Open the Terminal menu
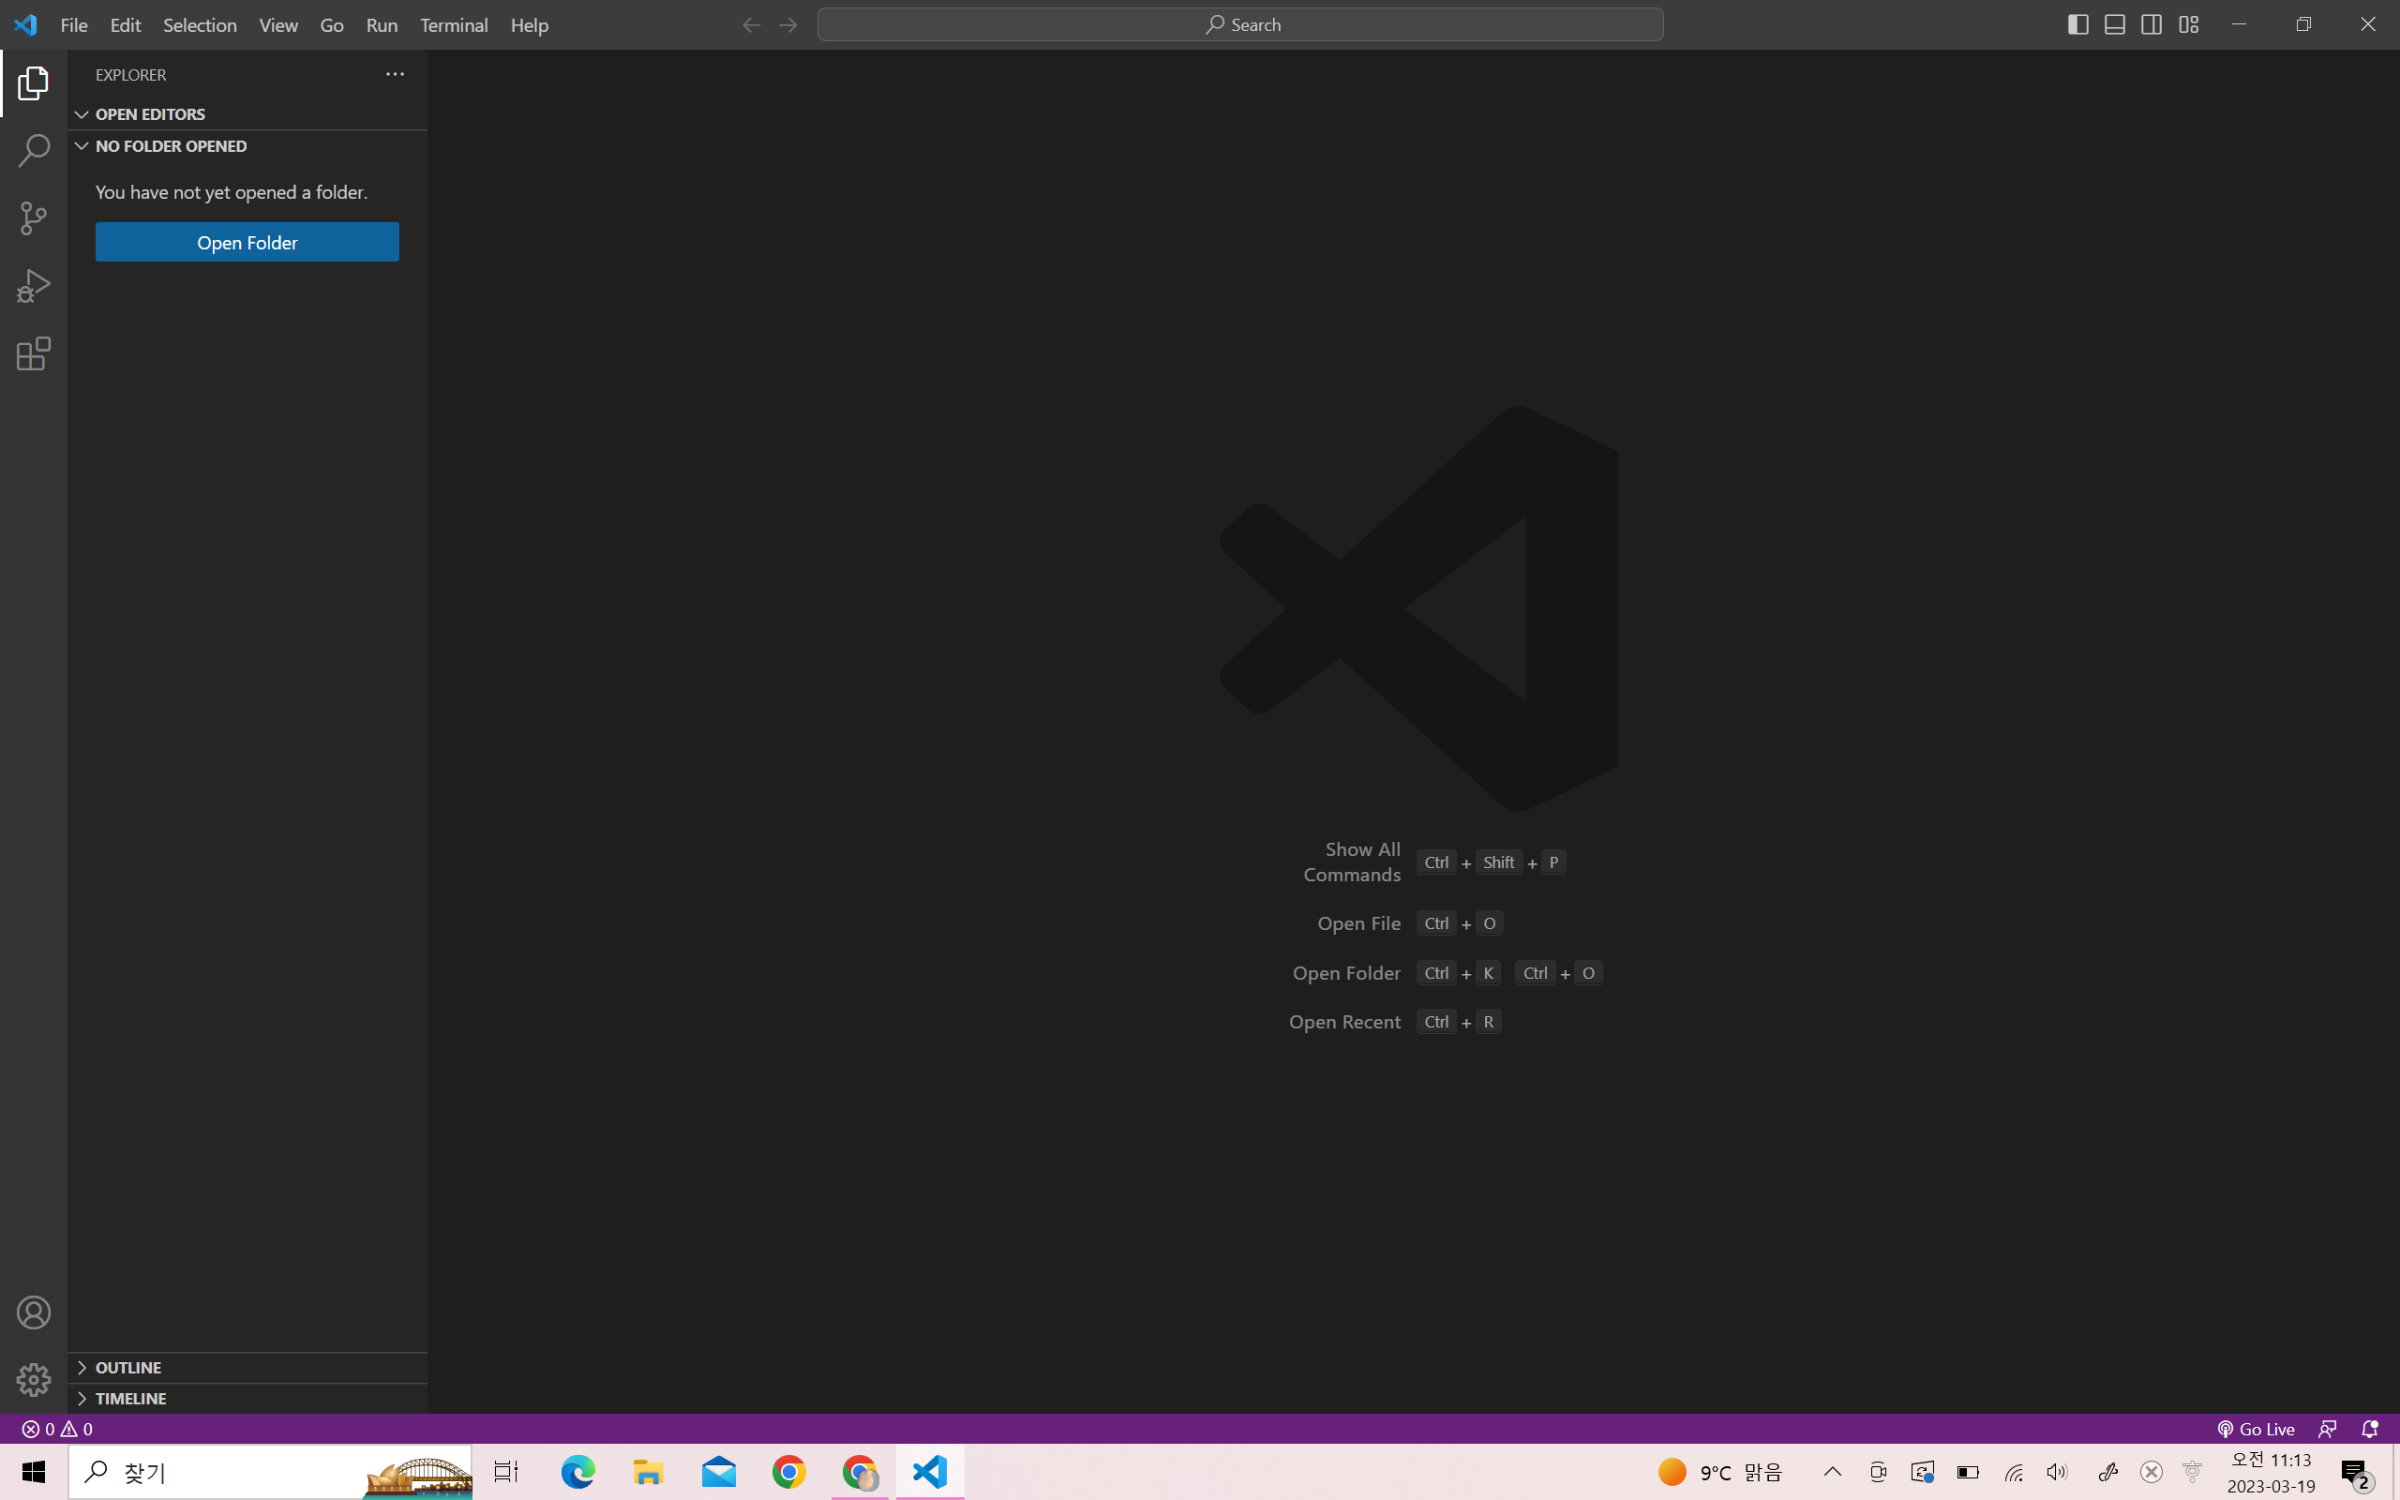This screenshot has height=1500, width=2400. click(453, 24)
